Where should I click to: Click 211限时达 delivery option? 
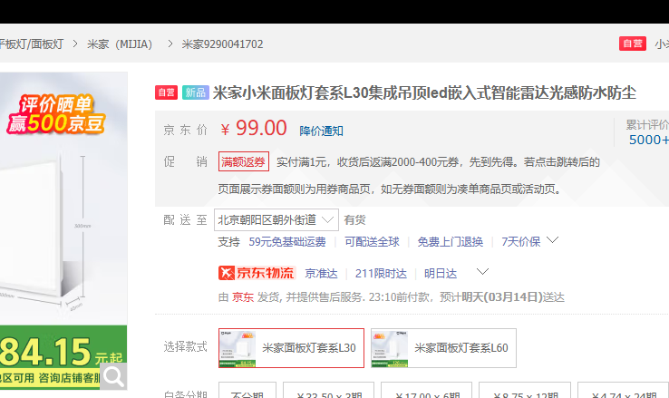click(381, 274)
